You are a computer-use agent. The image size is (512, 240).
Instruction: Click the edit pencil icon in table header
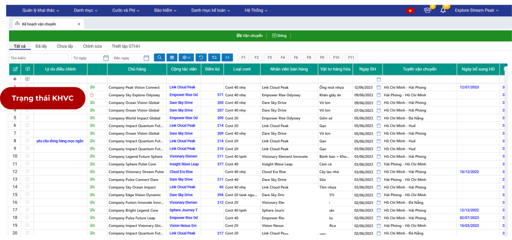tap(15, 69)
